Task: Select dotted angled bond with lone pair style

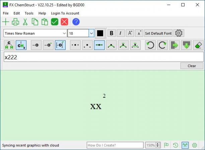Action: (x=135, y=45)
